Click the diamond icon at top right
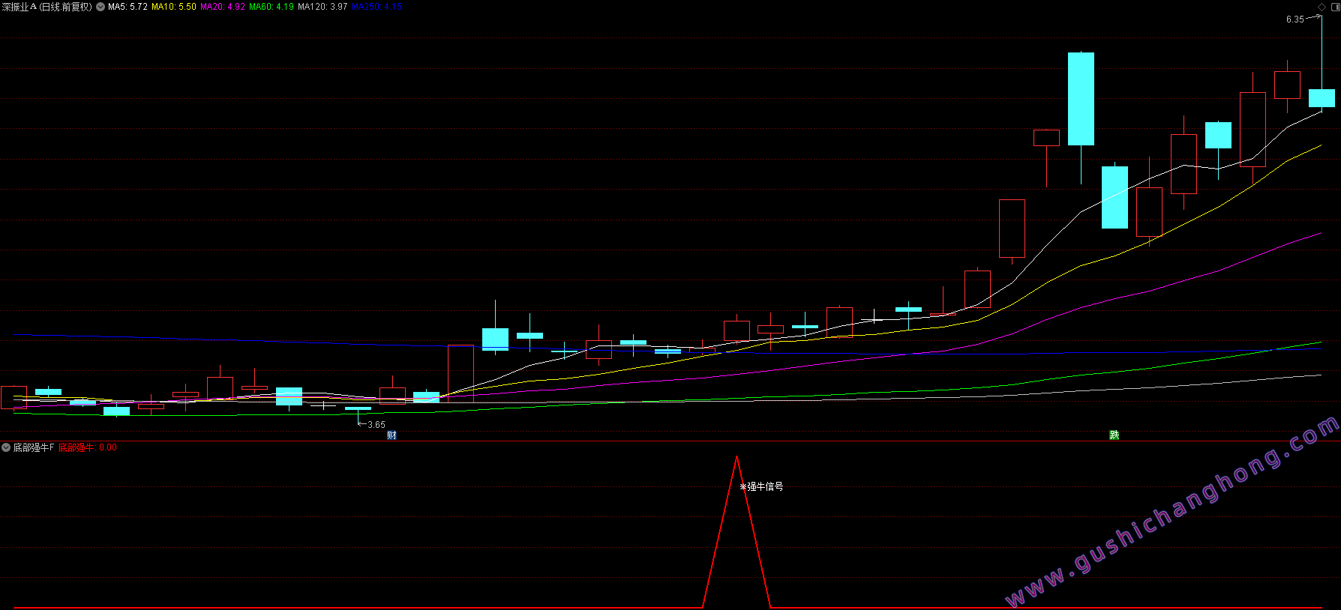 pos(1321,7)
